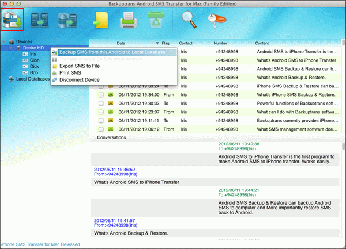Screen dimensions: 346x249
Task: Select the Local Databases tree item
Action: point(33,79)
